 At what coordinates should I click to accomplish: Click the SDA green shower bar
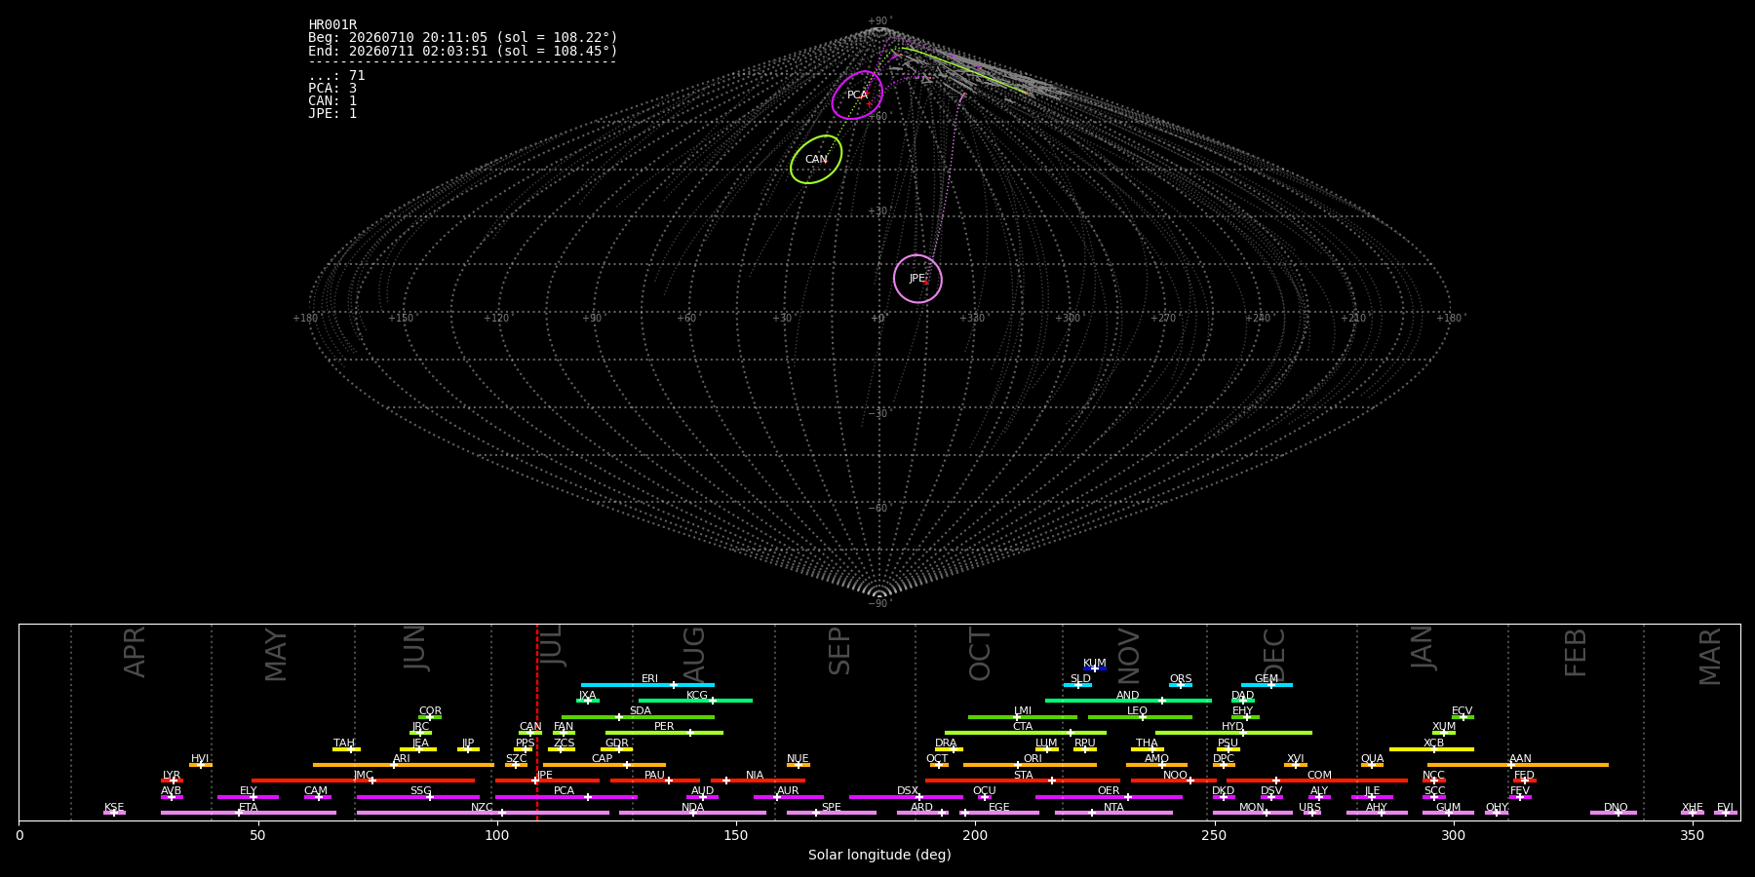638,717
